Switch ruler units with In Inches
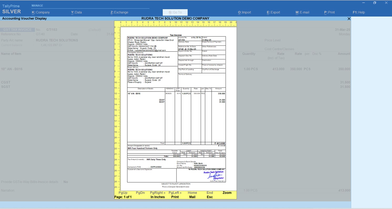 coord(157,197)
